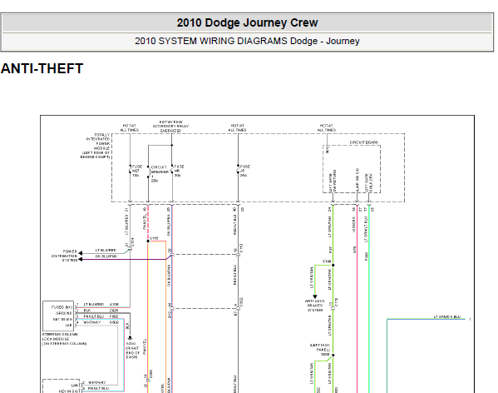
Task: Click the ground symbol right of dash
Action: [x=130, y=338]
